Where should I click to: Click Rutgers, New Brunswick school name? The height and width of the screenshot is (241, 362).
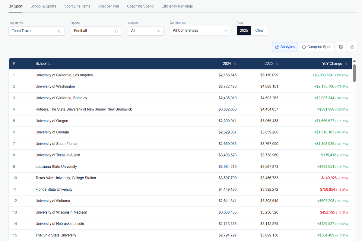pyautogui.click(x=84, y=109)
